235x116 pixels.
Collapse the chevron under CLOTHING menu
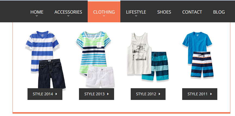click(104, 16)
